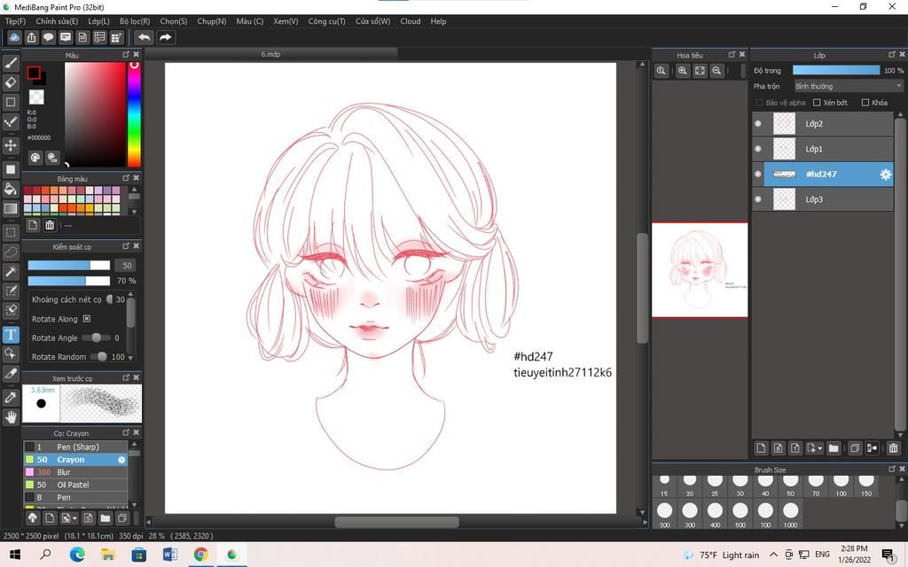Toggle visibility of #hd247 layer
This screenshot has height=567, width=908.
click(x=758, y=175)
